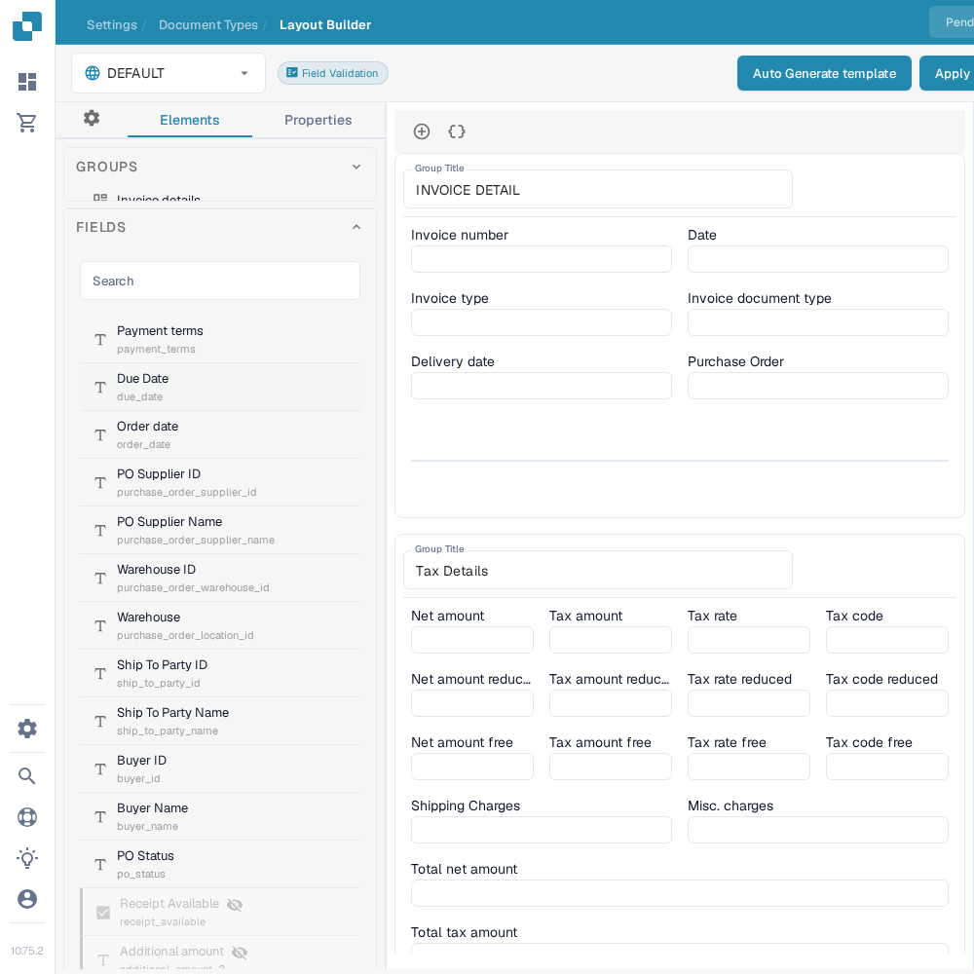
Task: Click the Misc. charges input box
Action: [817, 830]
